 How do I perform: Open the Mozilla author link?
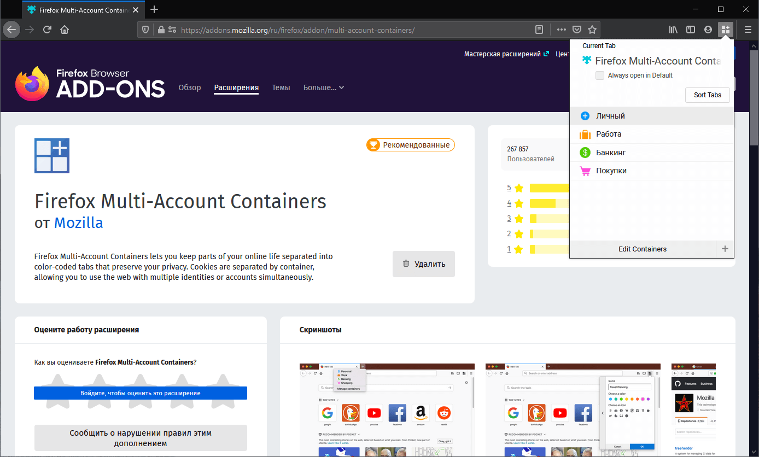[78, 222]
